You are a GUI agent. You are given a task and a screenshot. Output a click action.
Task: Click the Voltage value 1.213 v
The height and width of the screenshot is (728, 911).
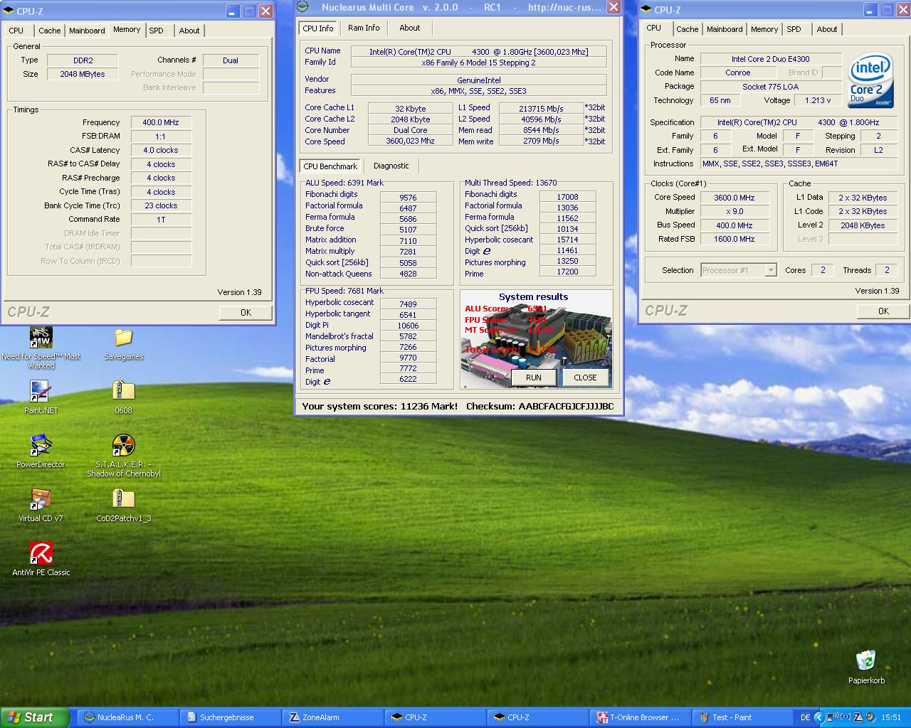[x=818, y=100]
